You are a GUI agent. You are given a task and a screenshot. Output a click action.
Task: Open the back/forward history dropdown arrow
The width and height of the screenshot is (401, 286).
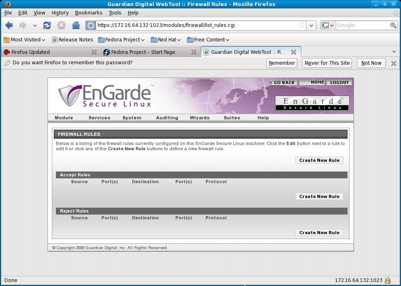tap(35, 25)
